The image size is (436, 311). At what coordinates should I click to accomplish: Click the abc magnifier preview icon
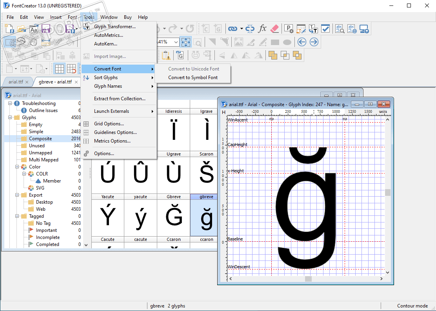pos(340,29)
